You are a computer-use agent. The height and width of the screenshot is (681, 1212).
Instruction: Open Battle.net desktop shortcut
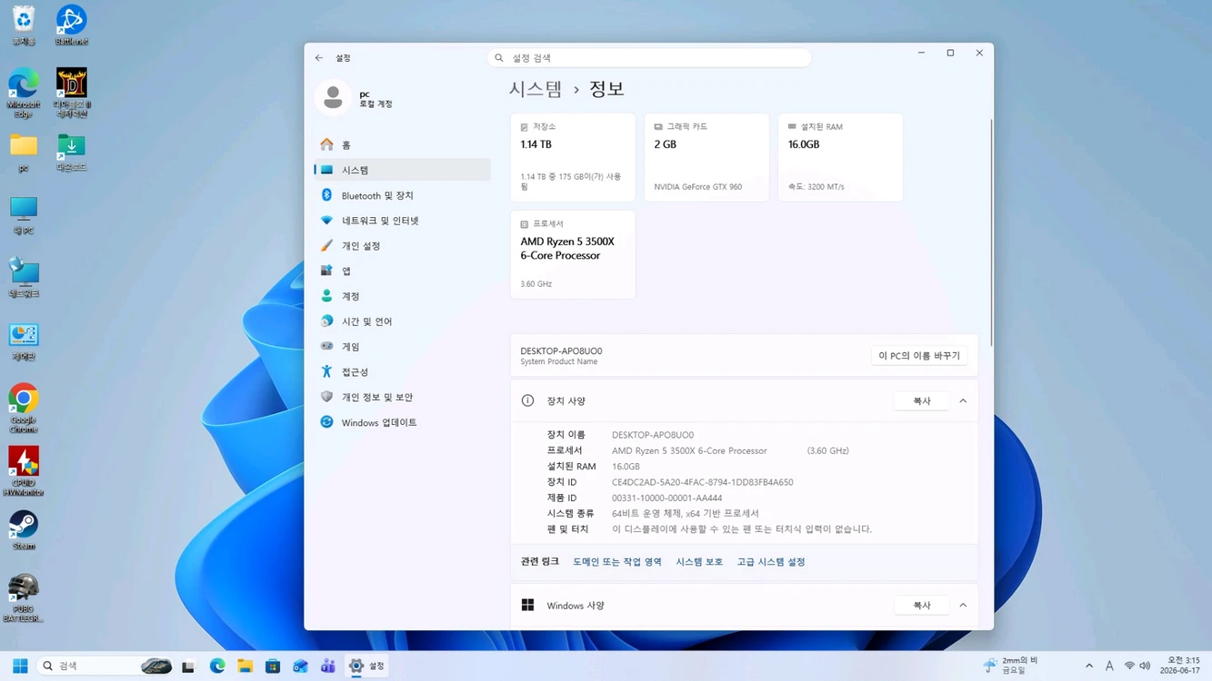[72, 25]
